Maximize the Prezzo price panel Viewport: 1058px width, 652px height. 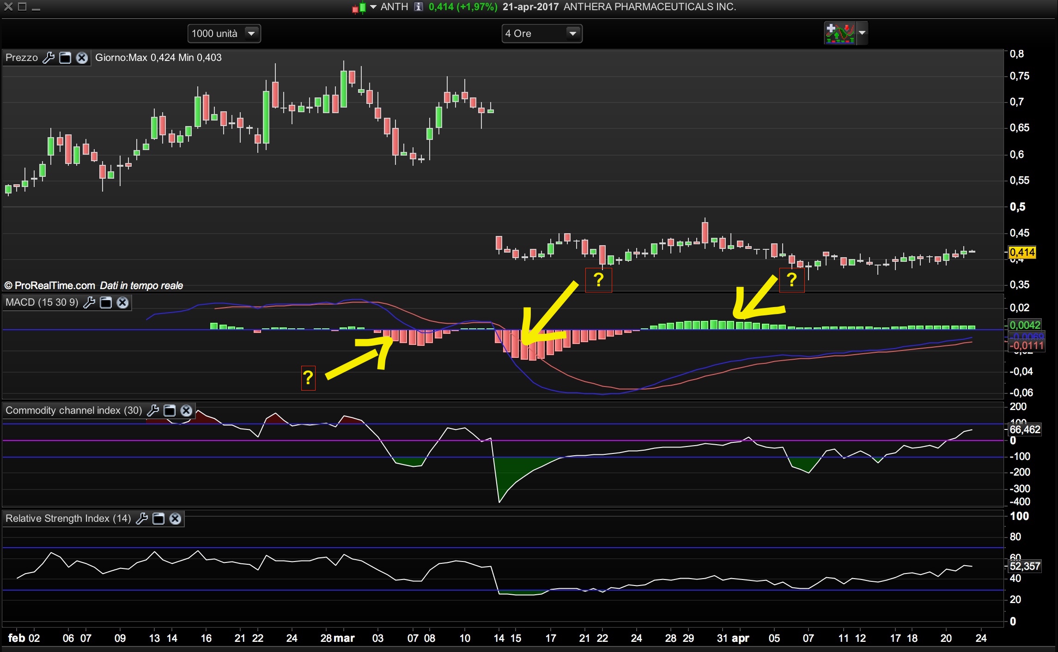point(65,58)
